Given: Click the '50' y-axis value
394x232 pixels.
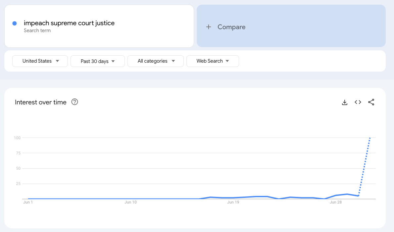Looking at the screenshot, I should coord(18,168).
